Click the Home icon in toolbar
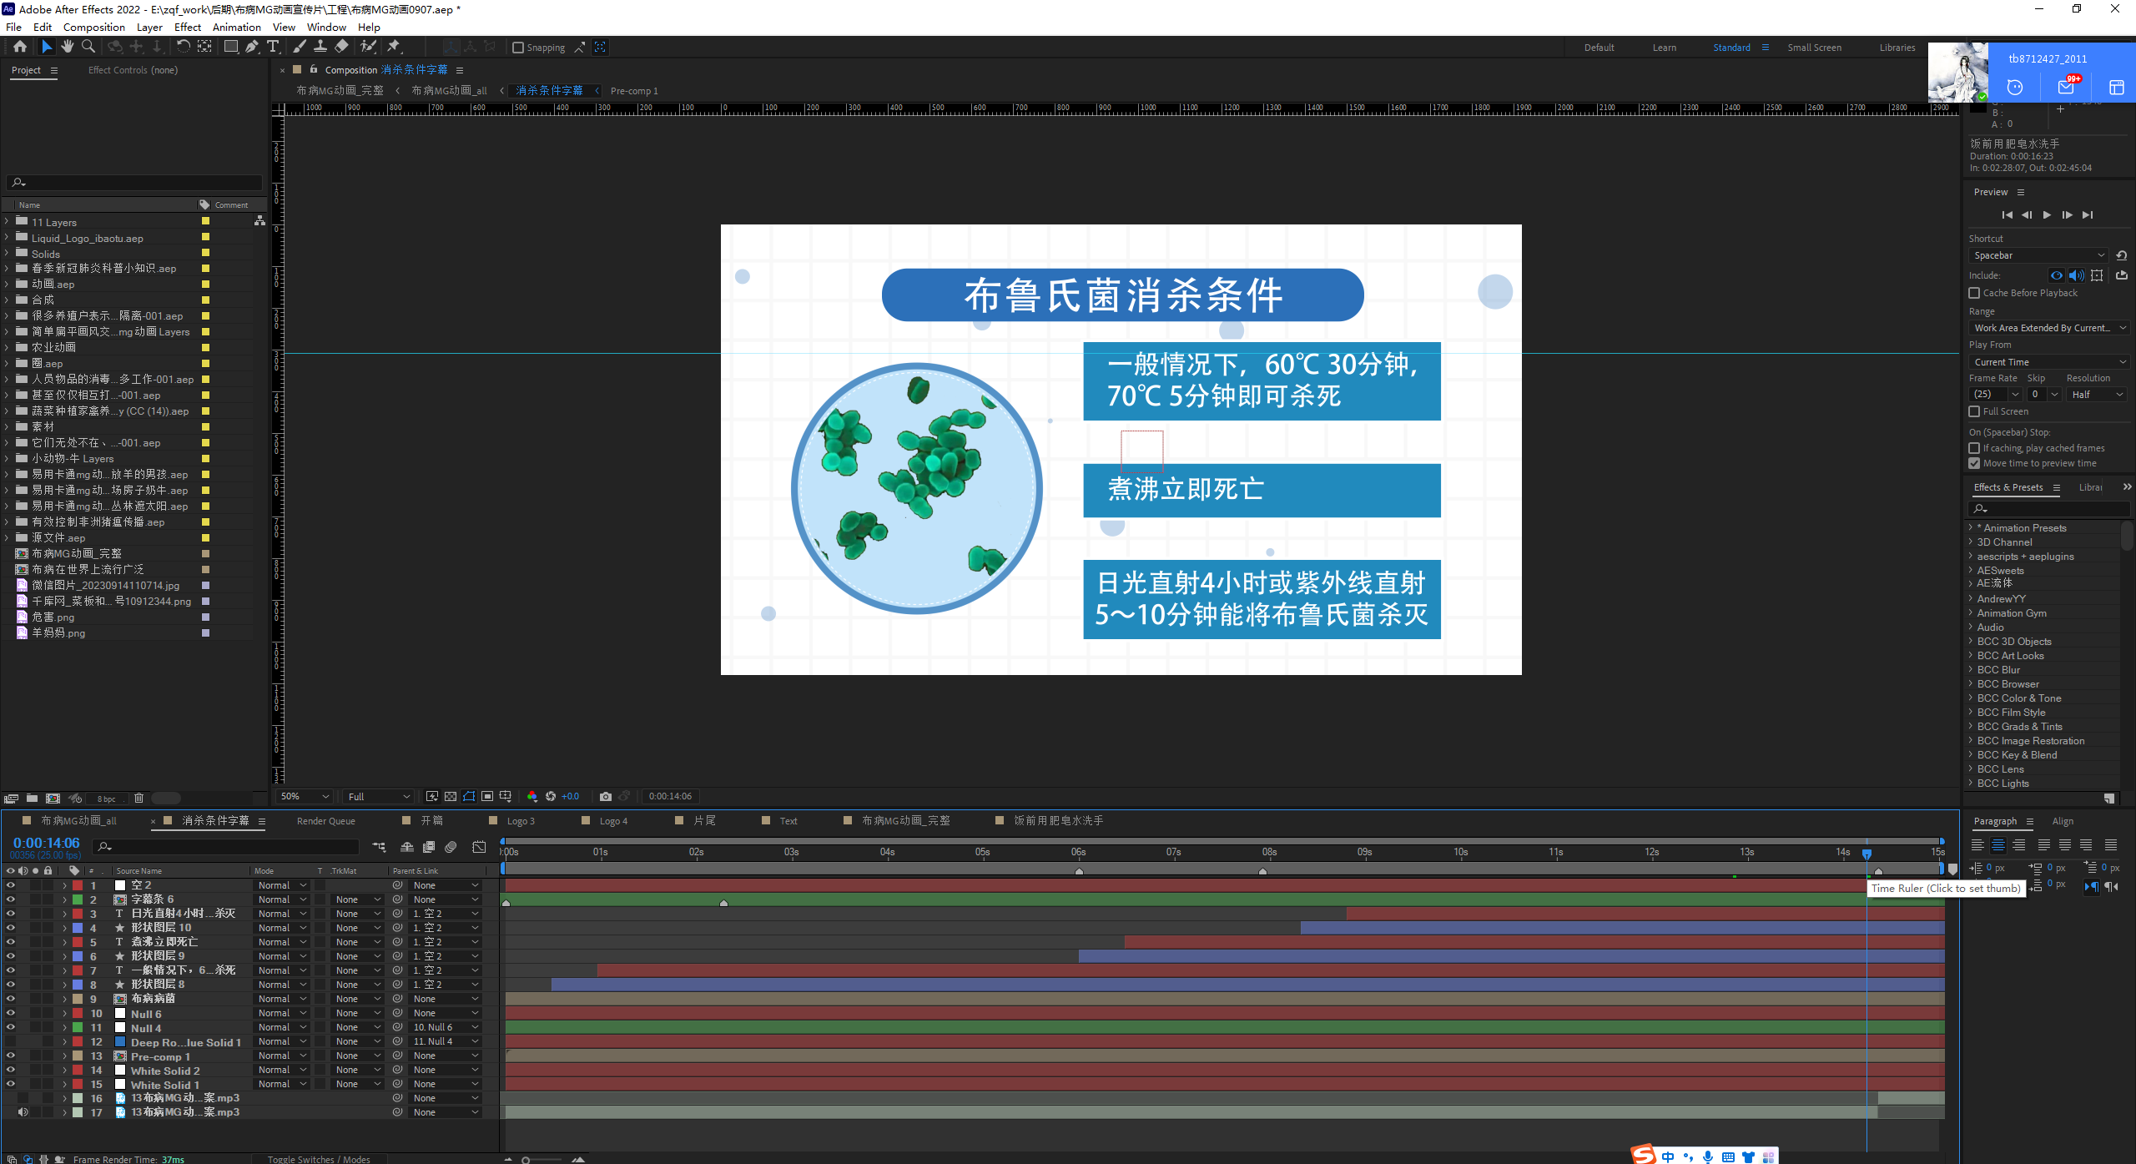The image size is (2136, 1164). point(20,47)
